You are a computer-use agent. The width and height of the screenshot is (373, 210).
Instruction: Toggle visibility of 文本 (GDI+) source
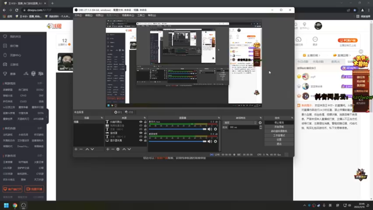click(141, 129)
